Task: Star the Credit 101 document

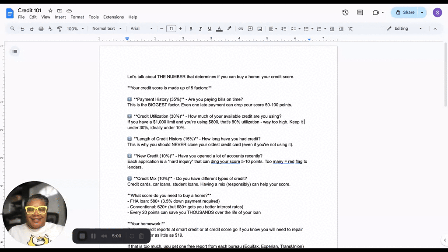Action: (x=50, y=10)
